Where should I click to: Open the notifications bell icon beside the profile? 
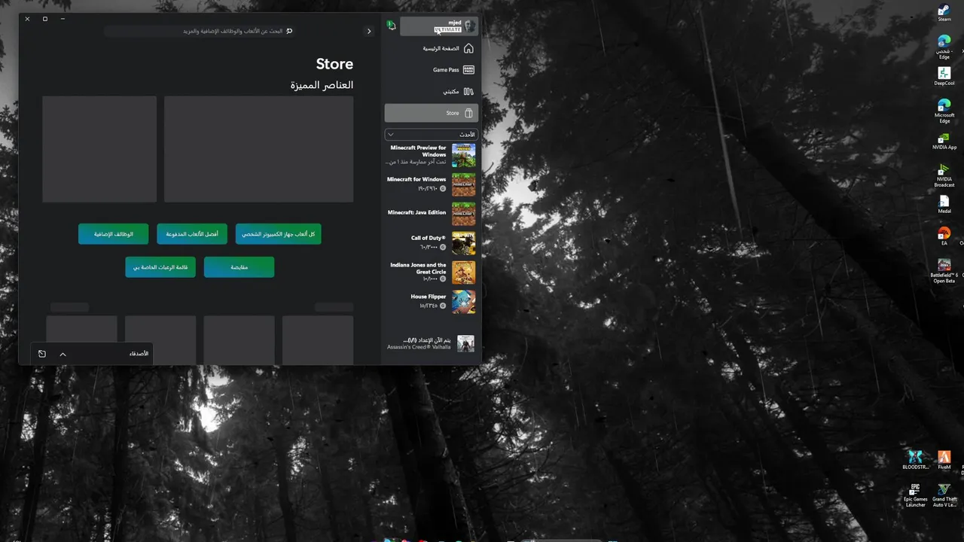coord(391,26)
